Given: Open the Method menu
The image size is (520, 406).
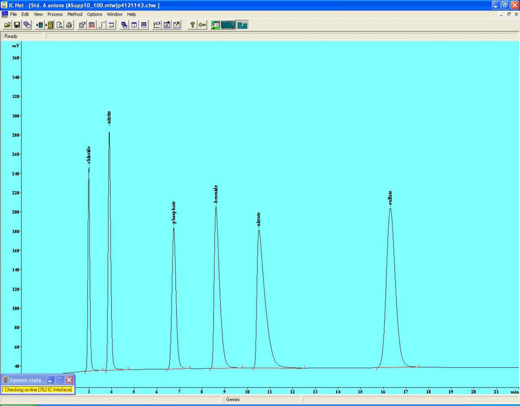Looking at the screenshot, I should pyautogui.click(x=75, y=14).
